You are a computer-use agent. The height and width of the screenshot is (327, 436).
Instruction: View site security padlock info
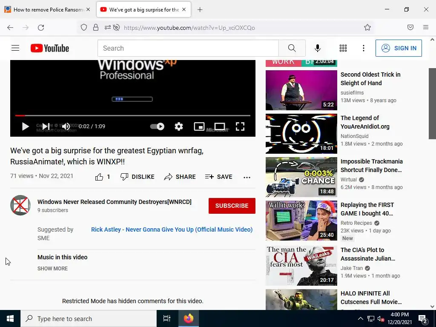point(96,27)
